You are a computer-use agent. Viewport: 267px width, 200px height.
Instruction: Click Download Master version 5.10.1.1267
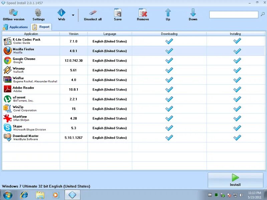click(x=73, y=138)
